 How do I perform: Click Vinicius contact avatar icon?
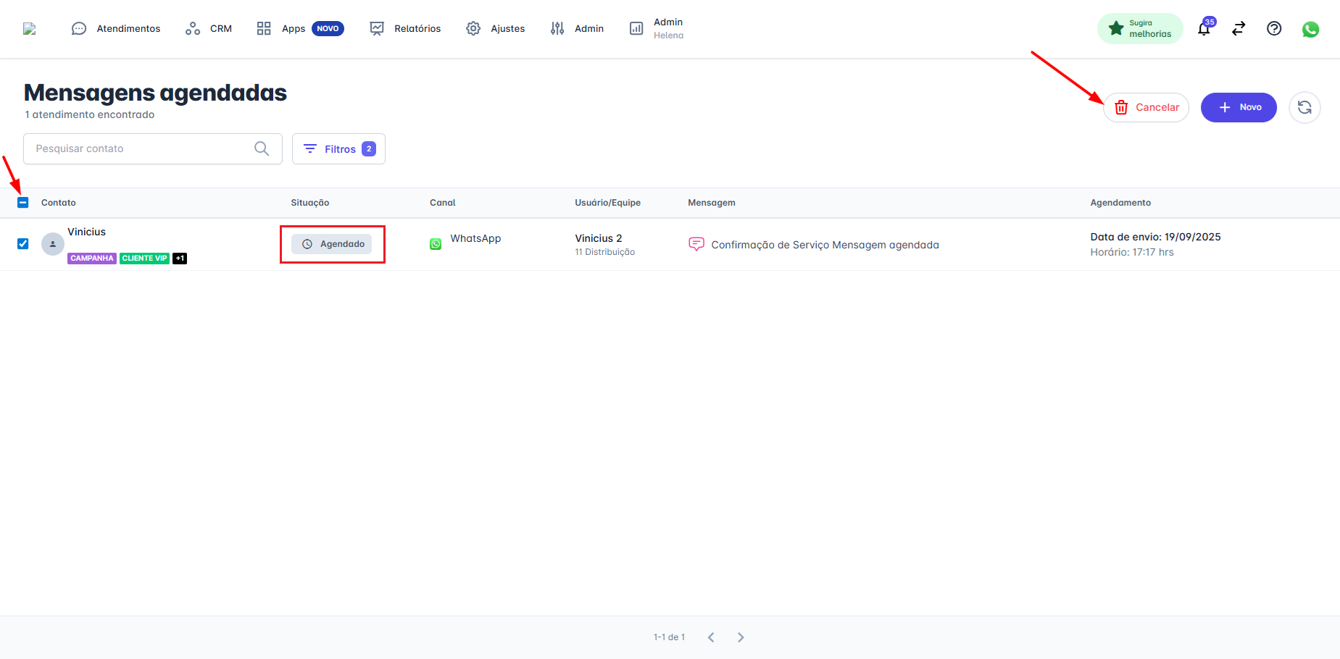53,244
